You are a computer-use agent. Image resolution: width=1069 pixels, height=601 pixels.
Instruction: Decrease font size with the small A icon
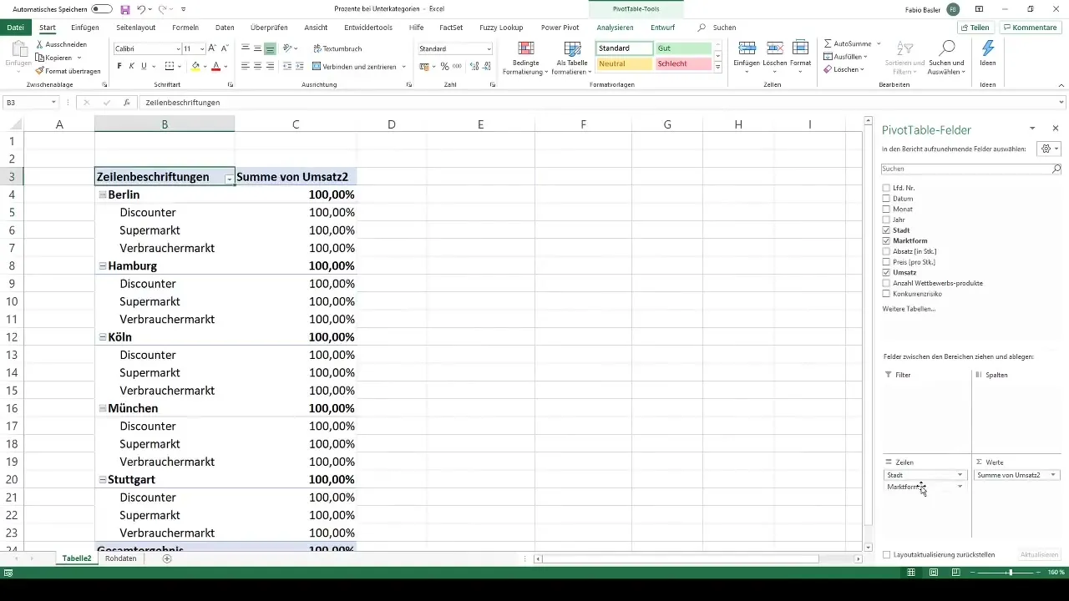coord(225,49)
